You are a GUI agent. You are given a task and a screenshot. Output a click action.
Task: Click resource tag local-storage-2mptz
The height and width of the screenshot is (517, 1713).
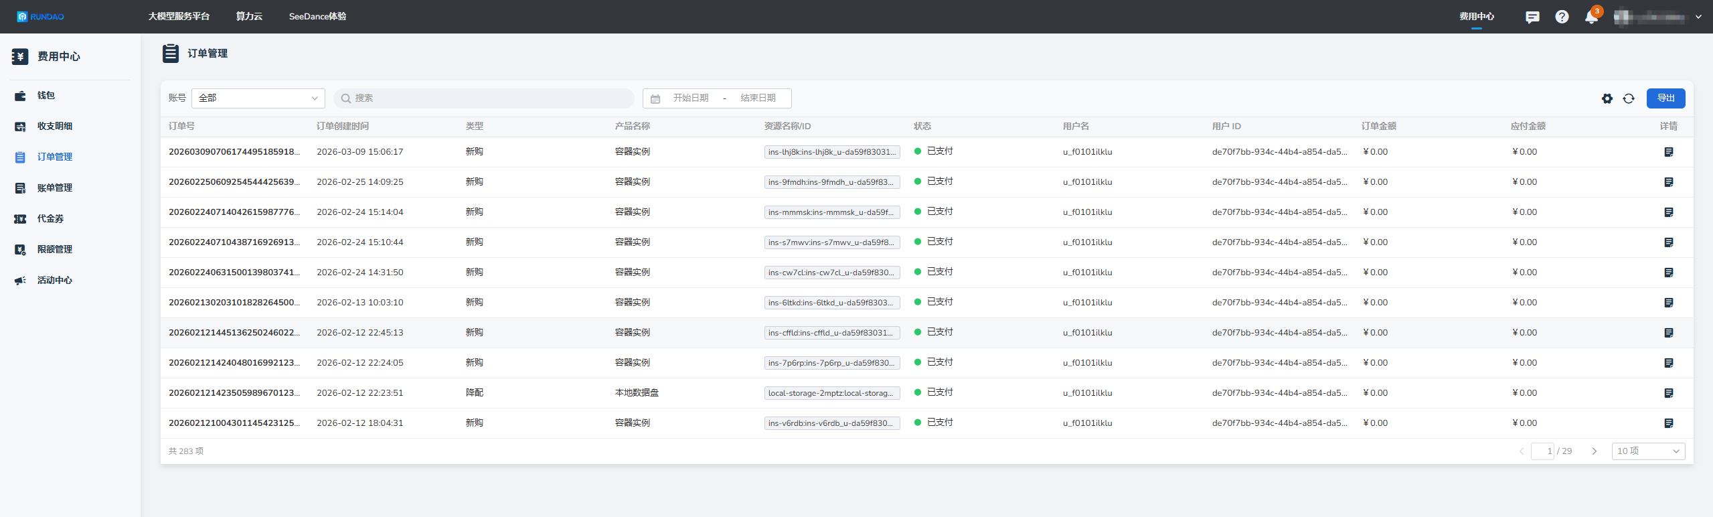(x=832, y=393)
